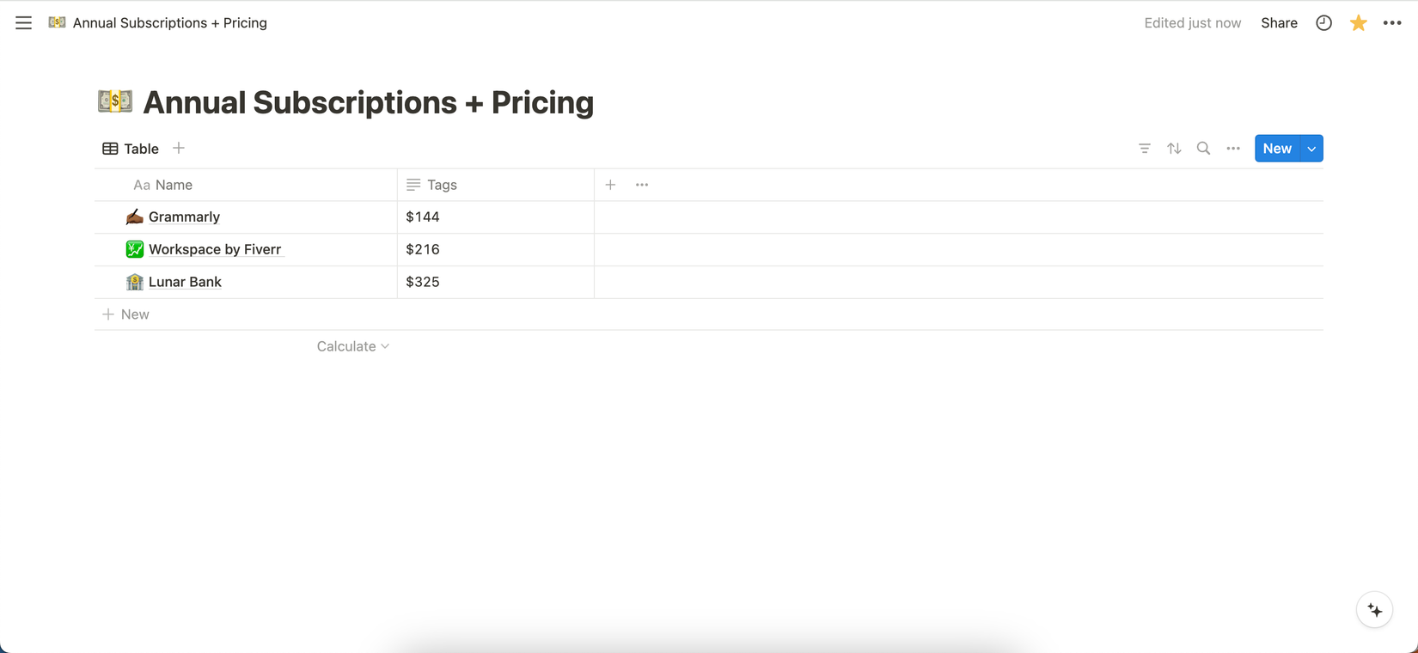
Task: Open the Calculate dropdown
Action: click(352, 345)
